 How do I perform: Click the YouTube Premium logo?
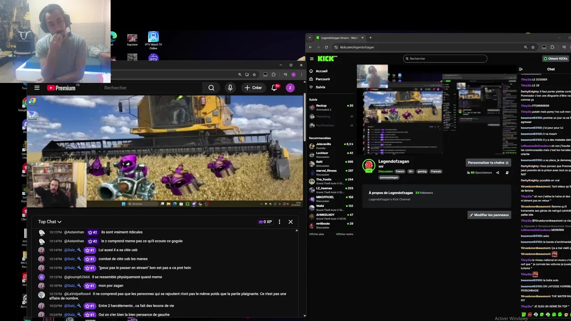pyautogui.click(x=61, y=88)
